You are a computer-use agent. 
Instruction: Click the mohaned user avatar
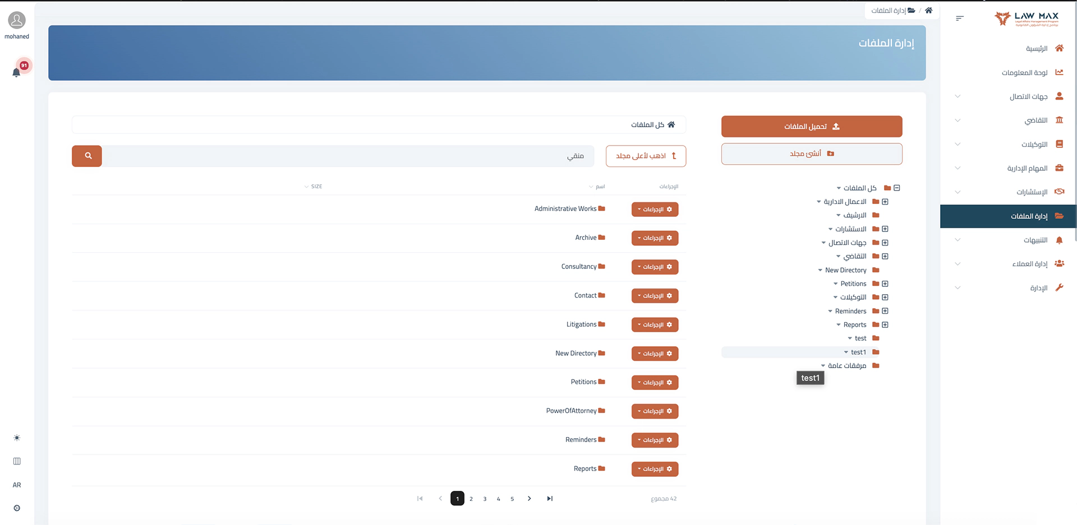[x=17, y=21]
